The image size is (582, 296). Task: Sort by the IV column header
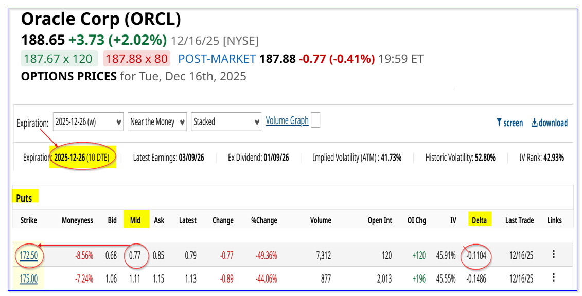(x=453, y=220)
